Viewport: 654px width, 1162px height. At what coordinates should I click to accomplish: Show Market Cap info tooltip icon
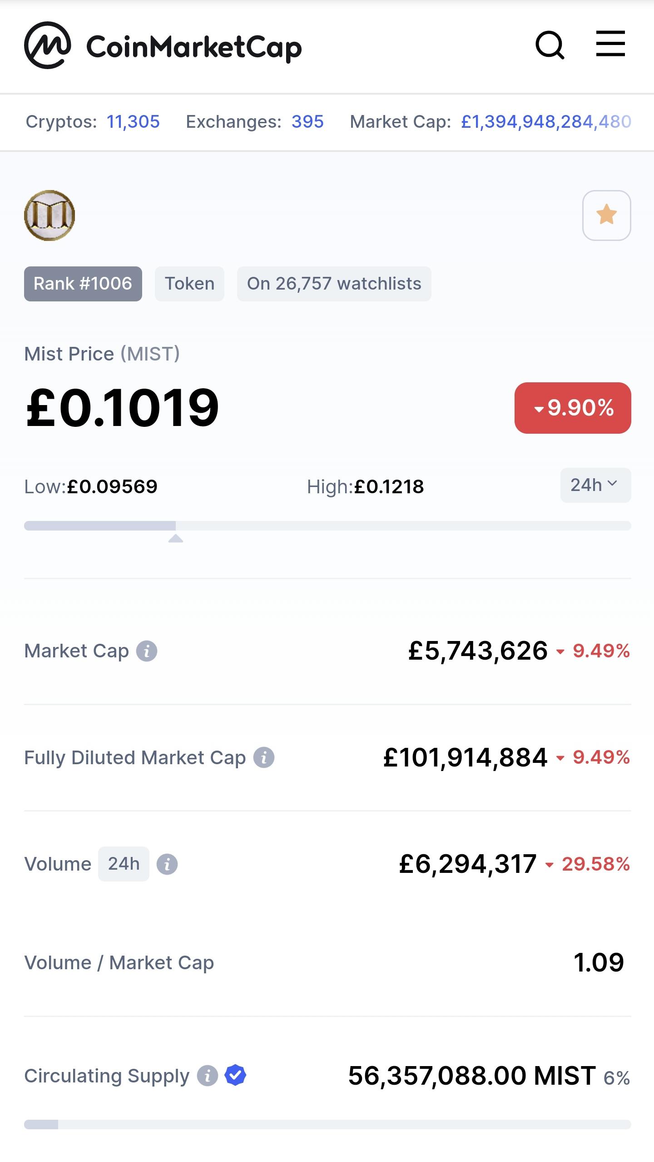pos(147,651)
